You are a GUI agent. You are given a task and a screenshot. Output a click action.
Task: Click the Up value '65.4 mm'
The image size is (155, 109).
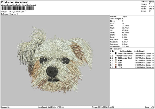tap(126, 30)
